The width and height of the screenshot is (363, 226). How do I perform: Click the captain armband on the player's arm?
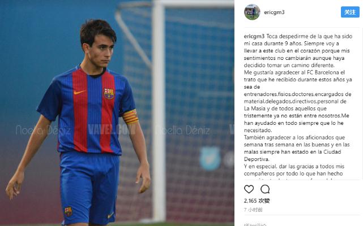[x=130, y=117]
